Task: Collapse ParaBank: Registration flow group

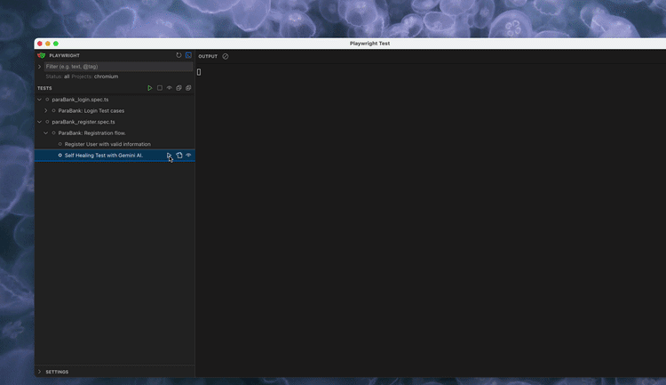Action: (x=46, y=132)
